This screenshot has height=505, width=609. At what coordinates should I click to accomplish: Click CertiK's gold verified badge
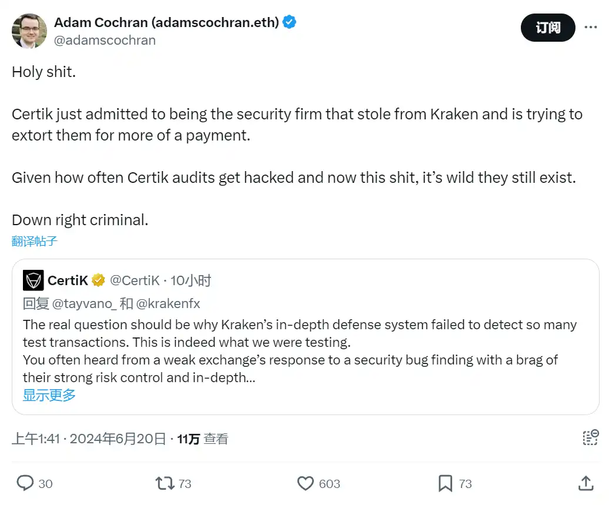[98, 280]
